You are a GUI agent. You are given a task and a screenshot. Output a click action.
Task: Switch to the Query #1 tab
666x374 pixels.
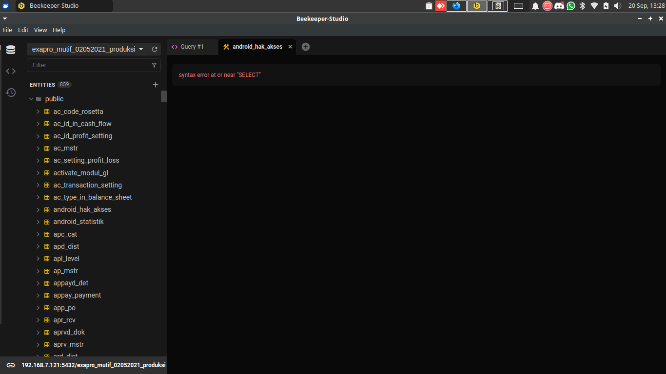(x=192, y=46)
